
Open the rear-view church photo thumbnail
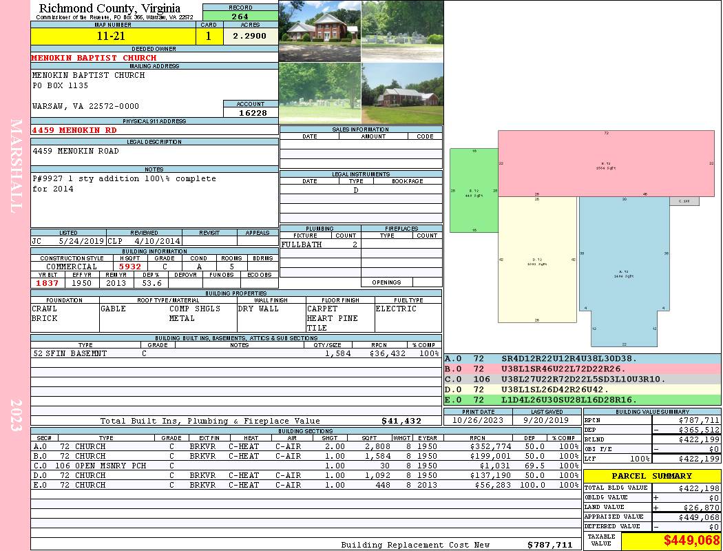[403, 93]
